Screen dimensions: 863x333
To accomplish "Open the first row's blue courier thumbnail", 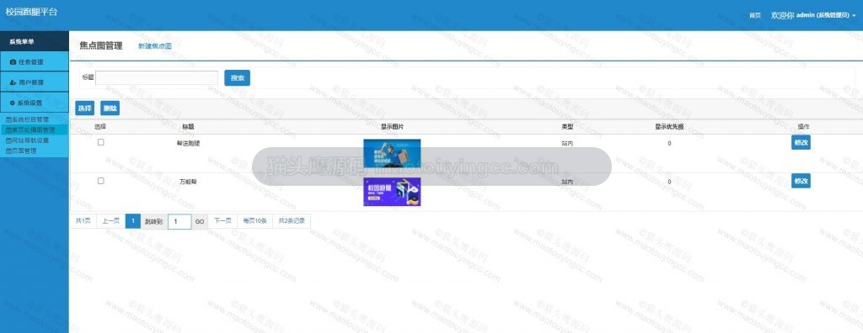I will click(392, 153).
